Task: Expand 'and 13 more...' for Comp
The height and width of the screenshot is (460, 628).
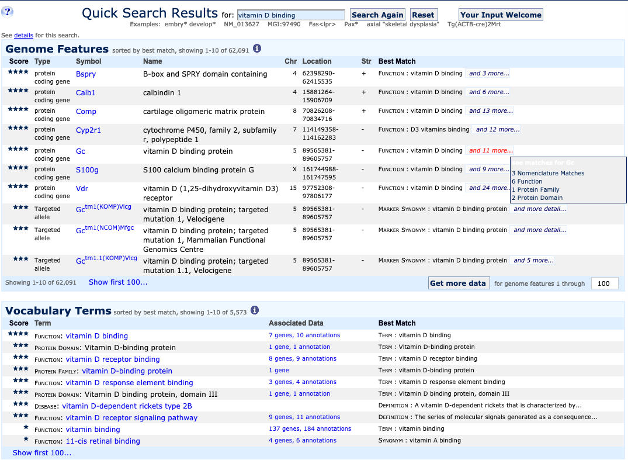Action: coord(491,111)
